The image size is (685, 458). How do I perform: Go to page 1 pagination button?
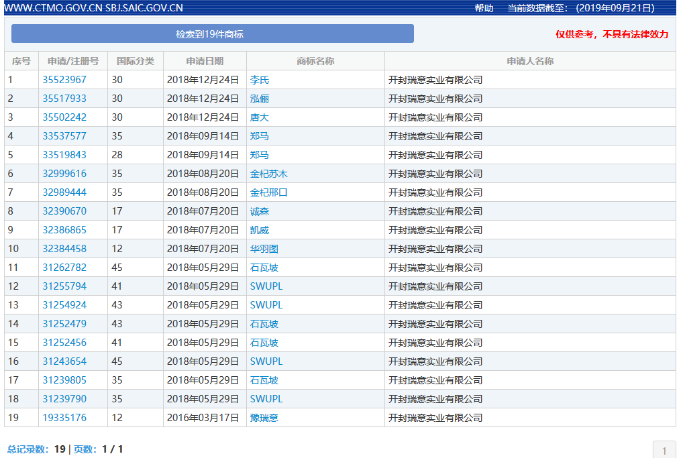(x=664, y=451)
